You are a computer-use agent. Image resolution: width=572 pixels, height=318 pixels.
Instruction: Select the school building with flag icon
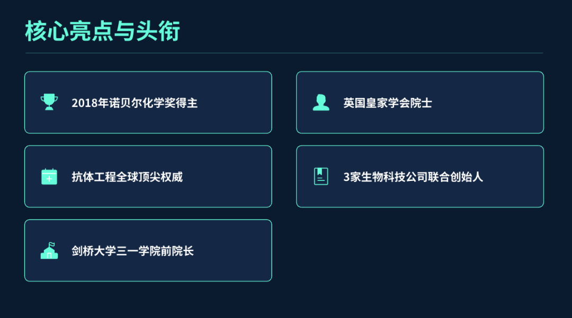[x=49, y=251]
